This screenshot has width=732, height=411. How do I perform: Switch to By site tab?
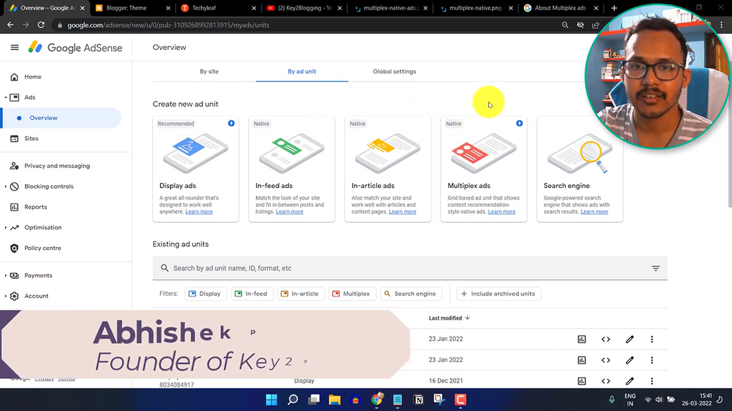pyautogui.click(x=209, y=72)
